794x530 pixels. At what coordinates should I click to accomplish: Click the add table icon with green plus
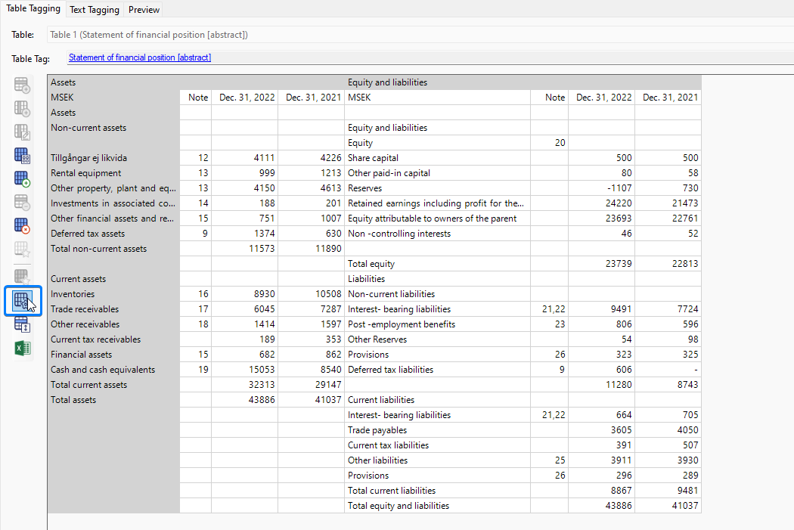(x=22, y=178)
